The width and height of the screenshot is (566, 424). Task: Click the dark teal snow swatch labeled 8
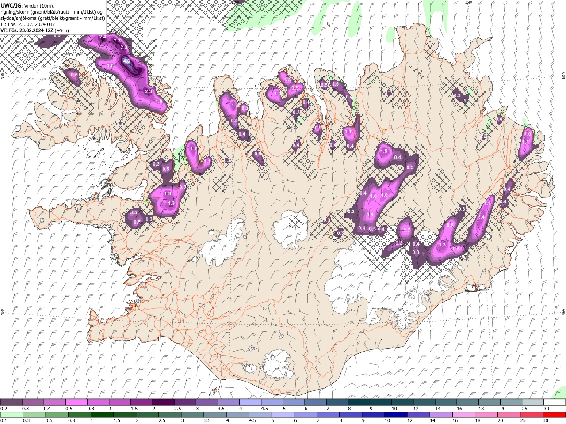point(359,402)
